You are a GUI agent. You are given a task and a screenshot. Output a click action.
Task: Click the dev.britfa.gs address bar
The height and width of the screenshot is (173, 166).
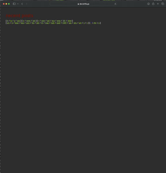click(83, 4)
